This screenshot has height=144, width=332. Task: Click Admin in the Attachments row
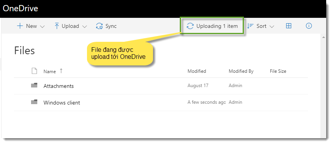click(235, 86)
